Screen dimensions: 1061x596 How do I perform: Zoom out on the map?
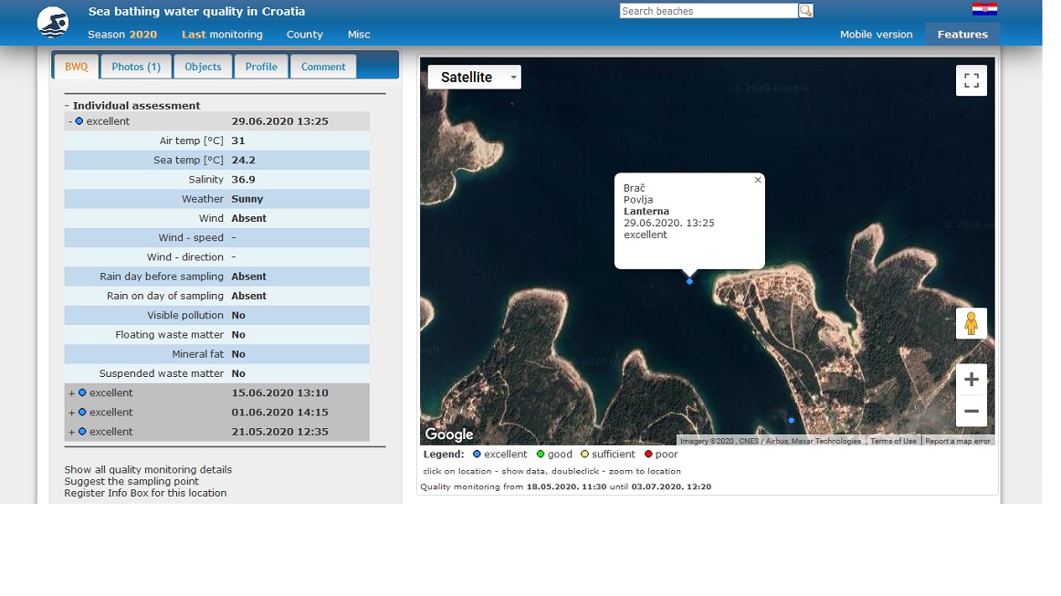coord(971,412)
